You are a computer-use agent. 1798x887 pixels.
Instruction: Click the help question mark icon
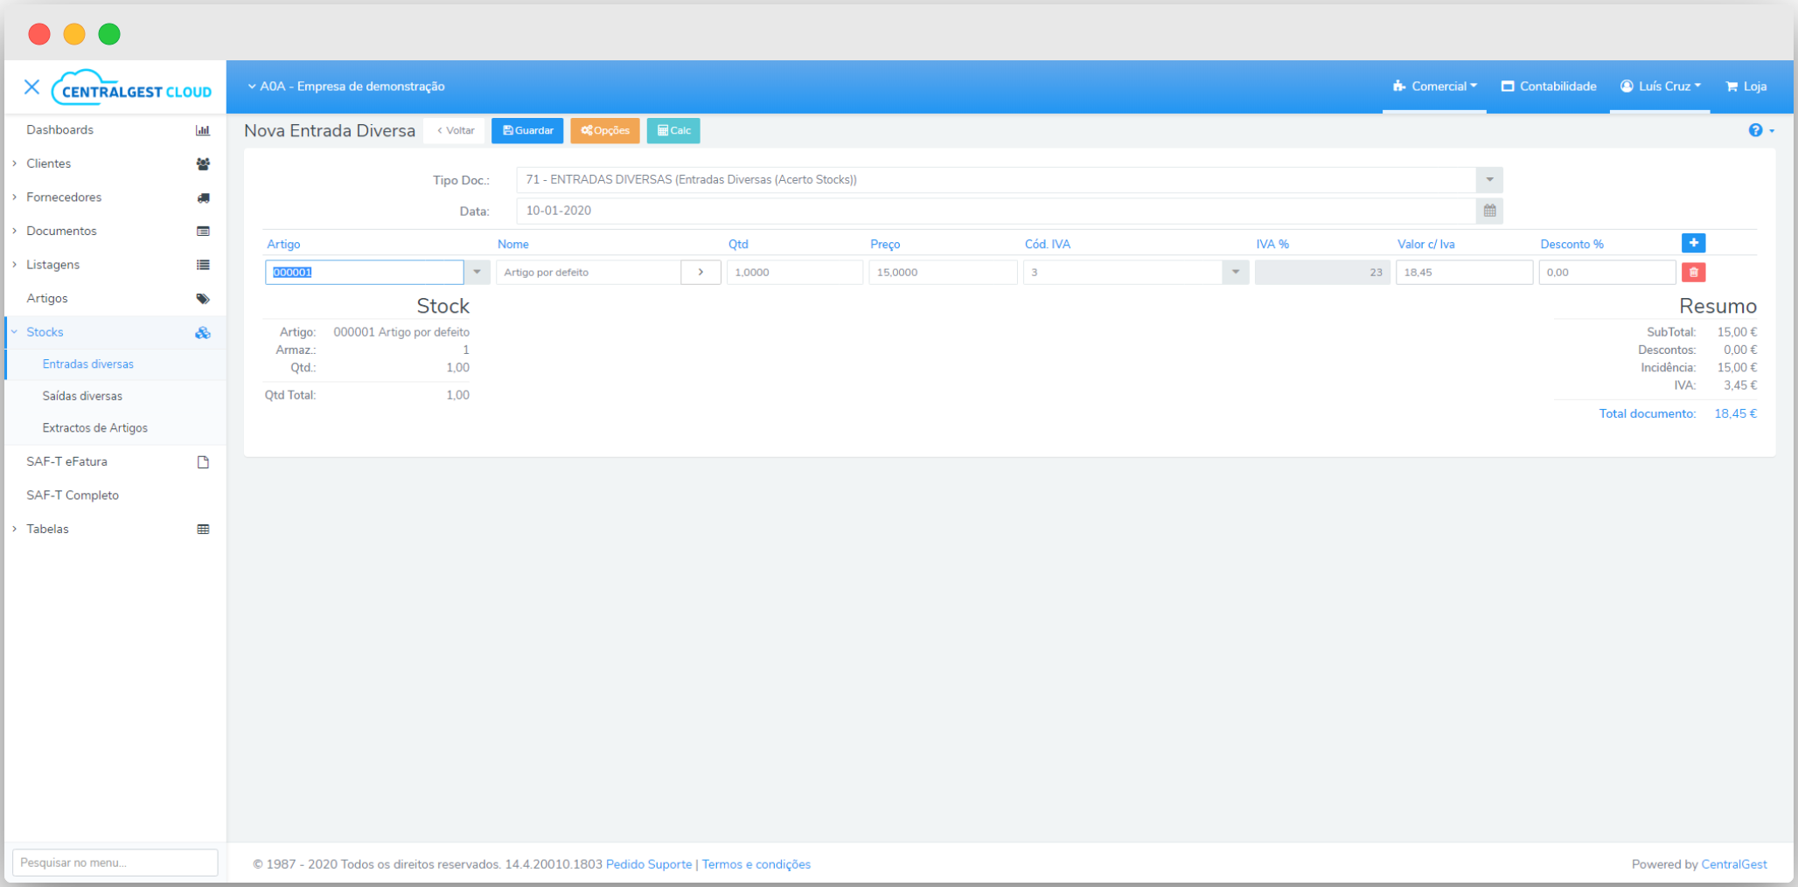tap(1755, 130)
